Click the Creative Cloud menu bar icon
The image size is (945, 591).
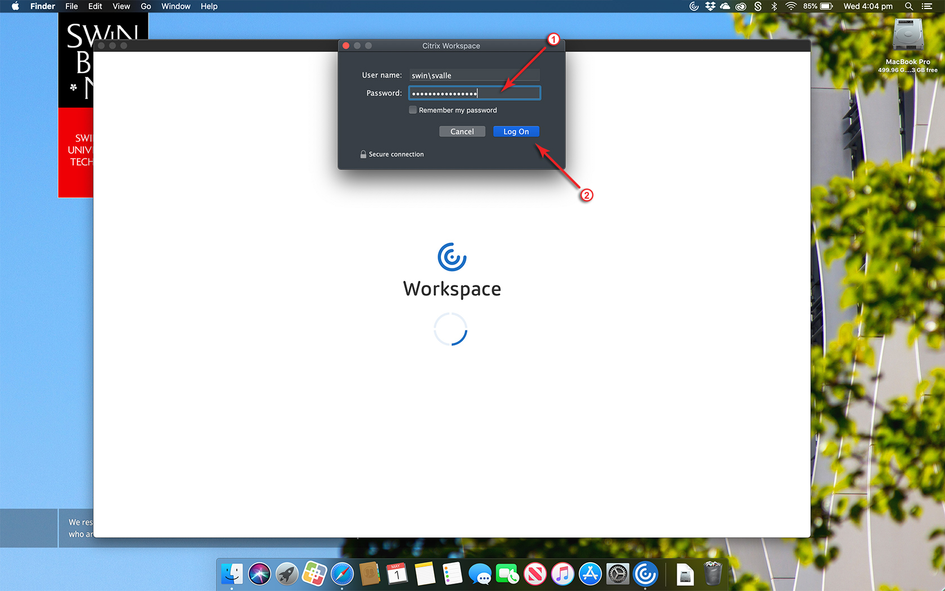tap(741, 6)
